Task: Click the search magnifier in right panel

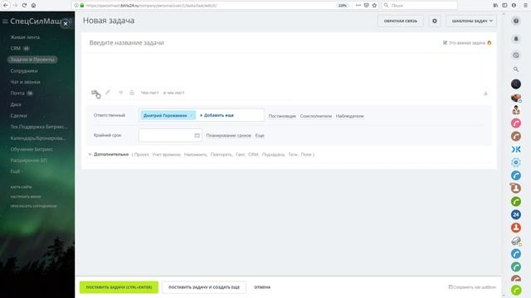Action: [516, 70]
